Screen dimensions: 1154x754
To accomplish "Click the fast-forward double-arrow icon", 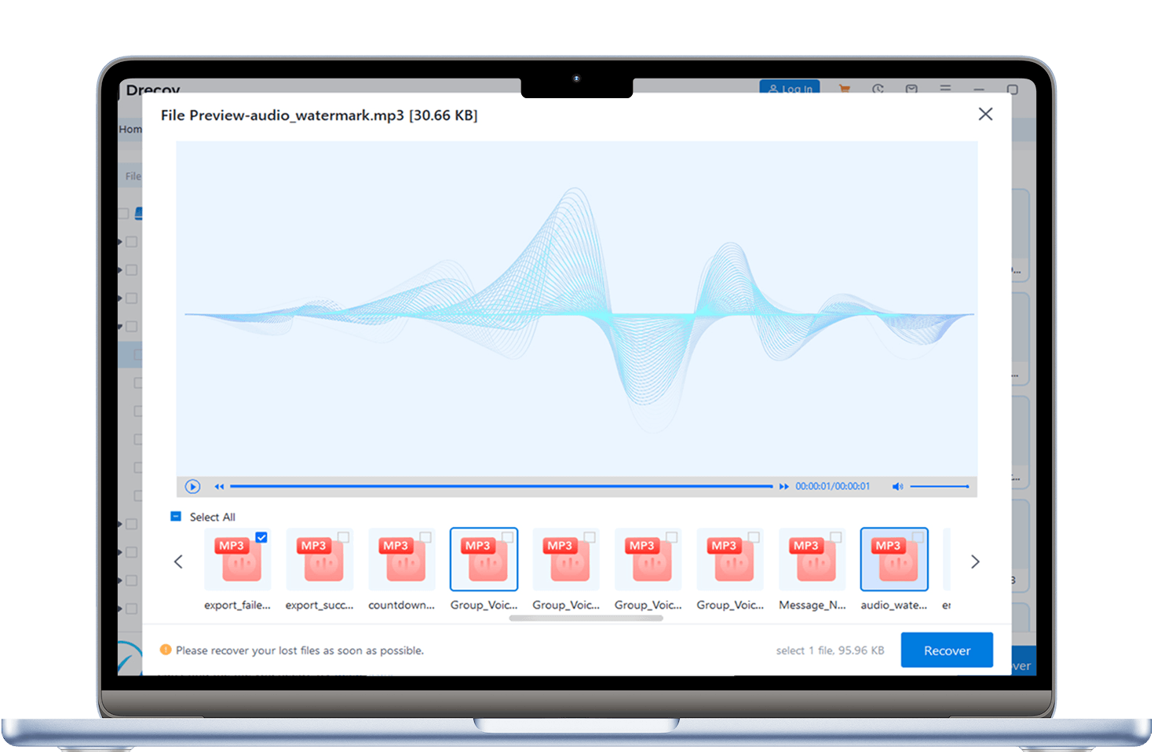I will pos(783,486).
